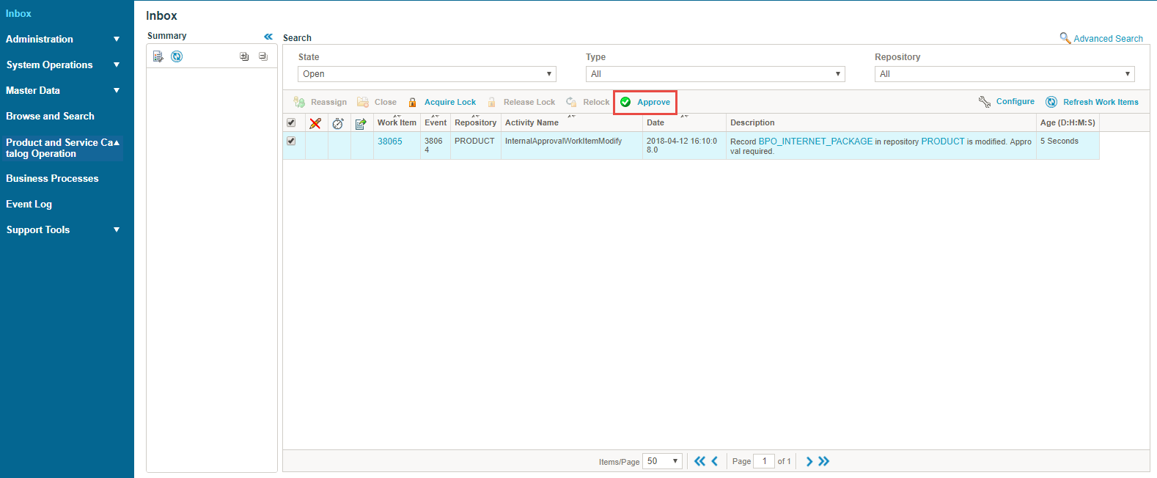Go to previous page of results
Image resolution: width=1157 pixels, height=478 pixels.
coord(715,461)
